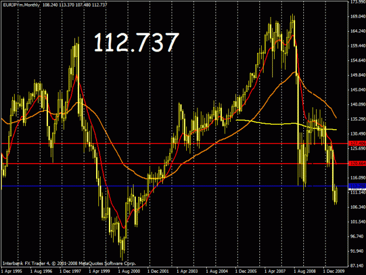Click the 1 Aug 2004 date label

217,271
